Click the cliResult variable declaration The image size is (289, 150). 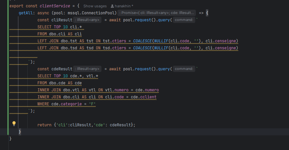point(61,20)
